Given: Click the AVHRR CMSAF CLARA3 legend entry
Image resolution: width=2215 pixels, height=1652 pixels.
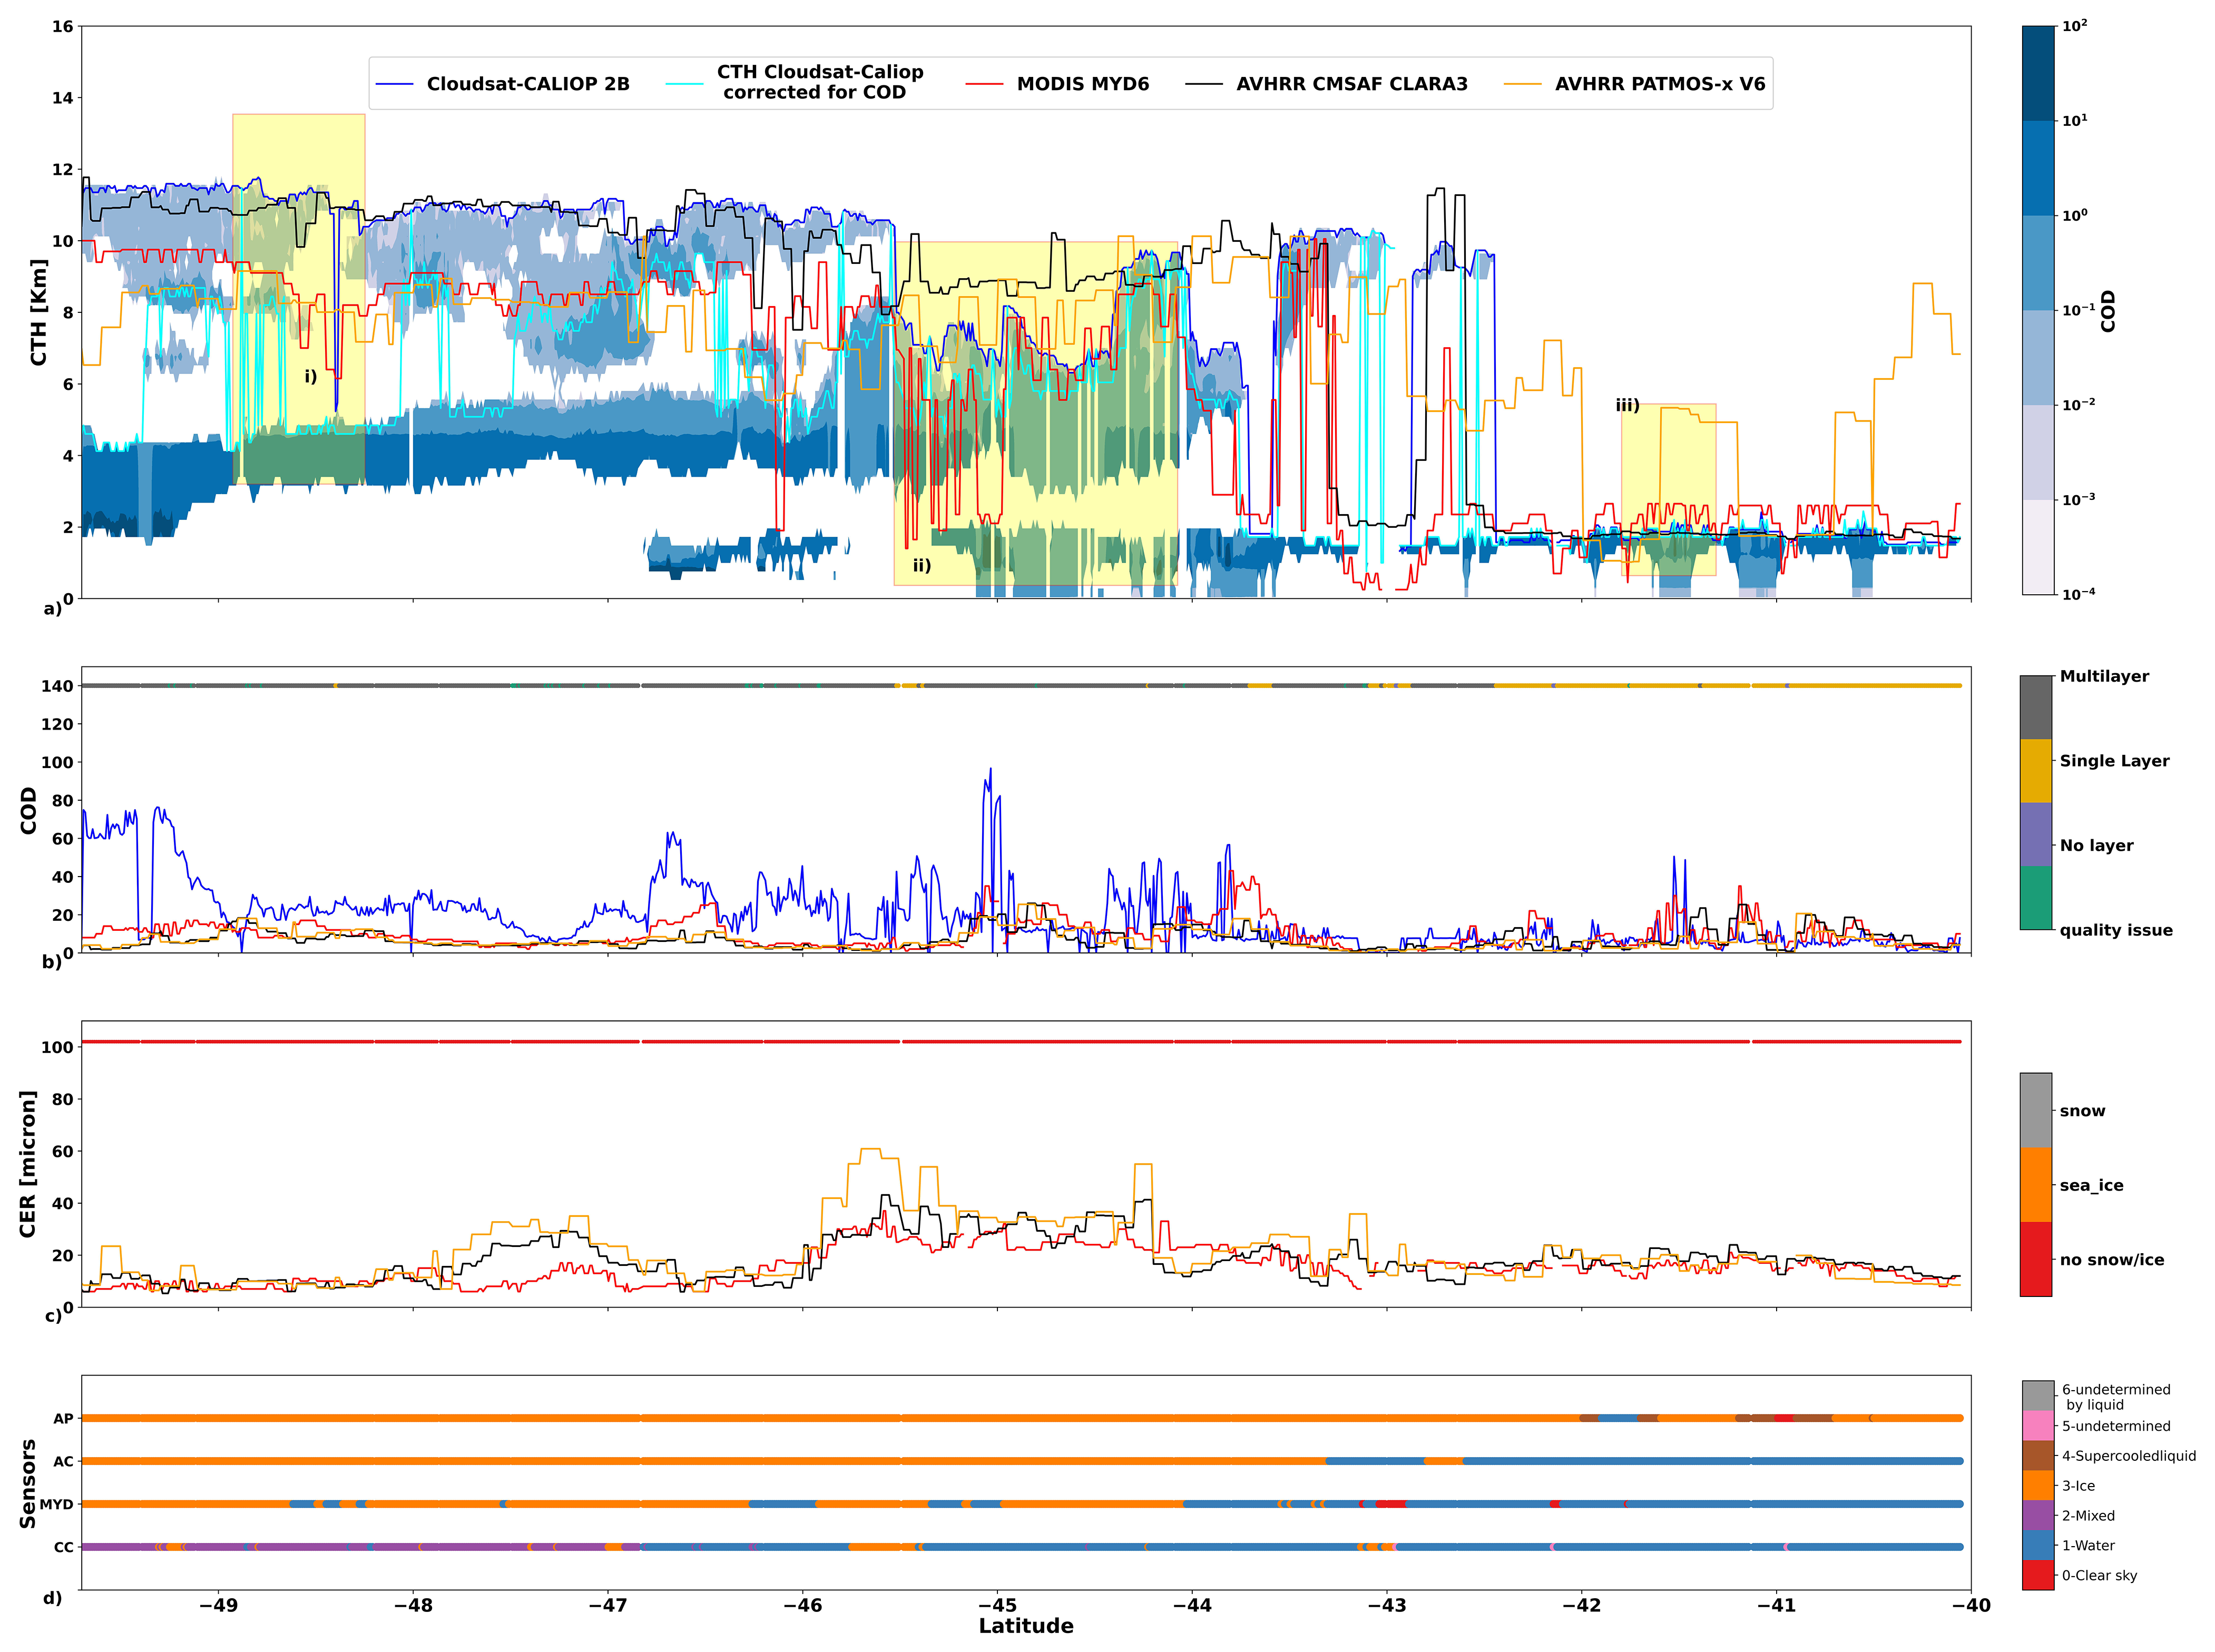Looking at the screenshot, I should (x=1351, y=84).
